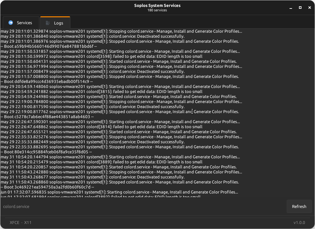The width and height of the screenshot is (315, 229).
Task: Maximize the Soplos System Services window
Action: click(300, 8)
